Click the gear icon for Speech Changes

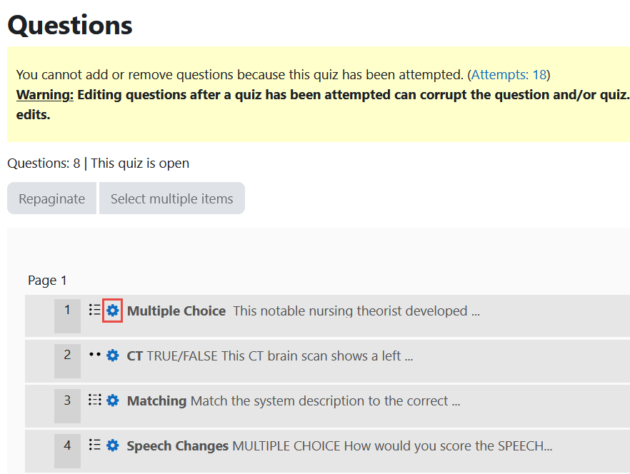coord(112,445)
